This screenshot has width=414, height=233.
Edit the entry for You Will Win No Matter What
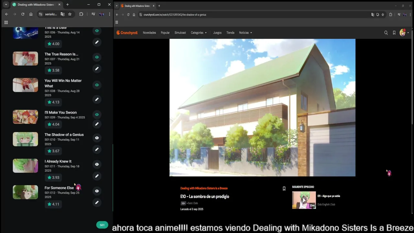97,99
